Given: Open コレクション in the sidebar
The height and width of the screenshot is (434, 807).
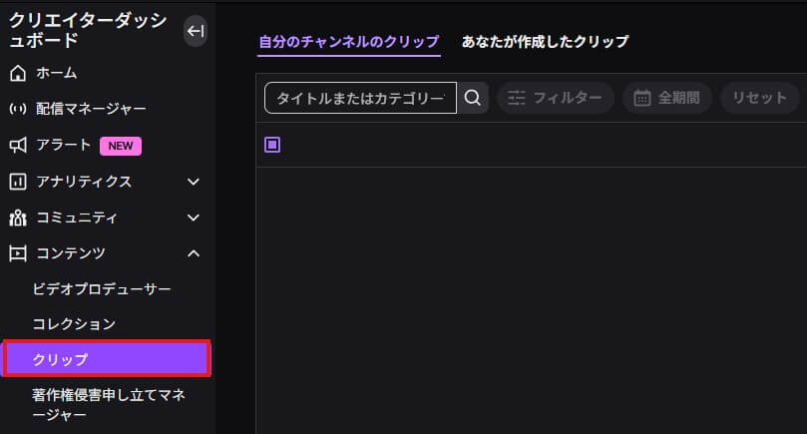Looking at the screenshot, I should click(74, 324).
